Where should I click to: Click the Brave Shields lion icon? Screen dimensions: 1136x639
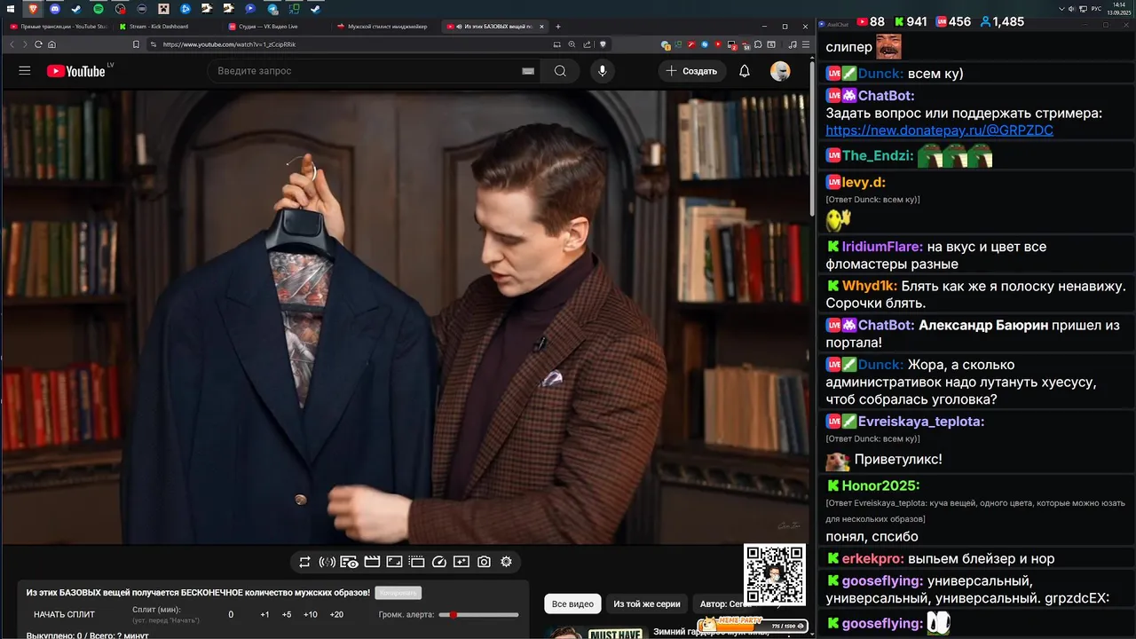(x=603, y=44)
